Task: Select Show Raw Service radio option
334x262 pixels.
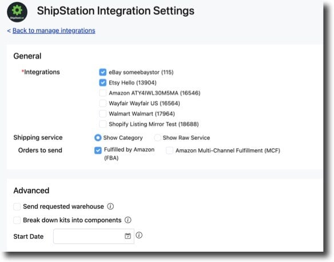Action: click(x=157, y=138)
